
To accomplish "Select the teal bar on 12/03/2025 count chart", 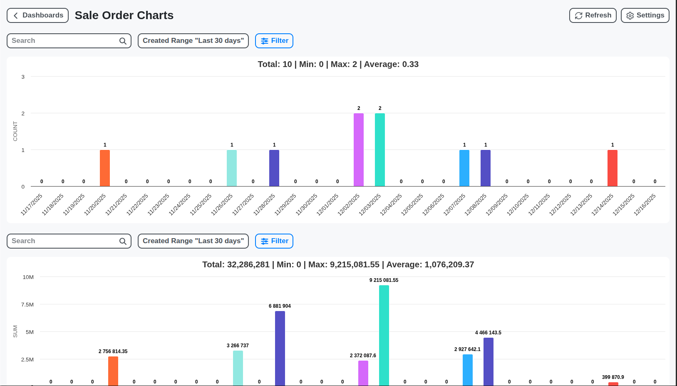I will (x=379, y=150).
